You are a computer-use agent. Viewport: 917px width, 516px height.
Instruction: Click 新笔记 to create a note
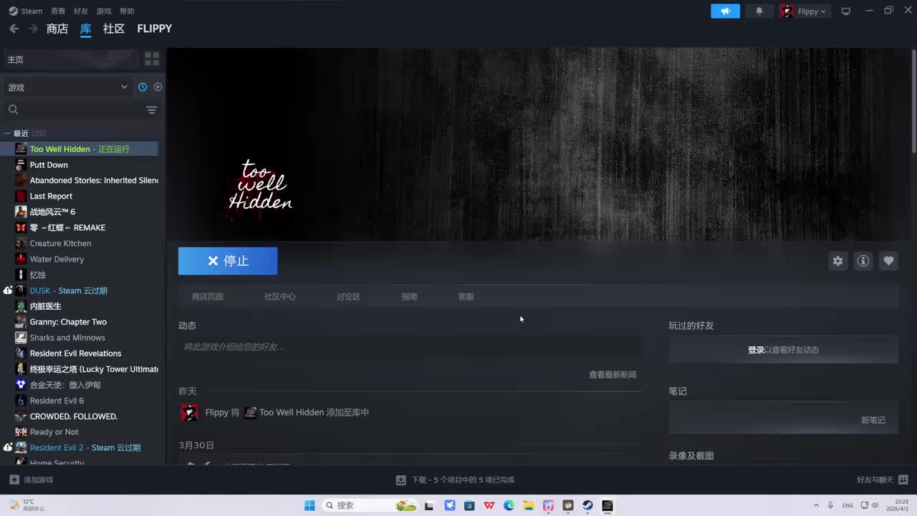coord(873,420)
